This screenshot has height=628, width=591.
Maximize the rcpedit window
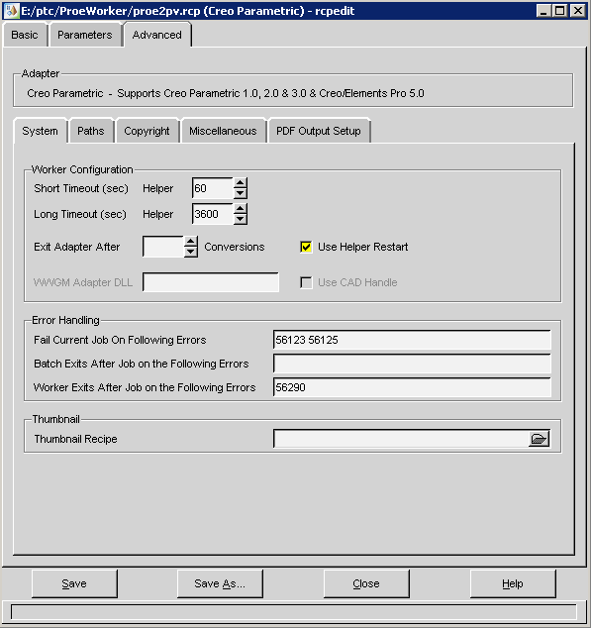[560, 11]
